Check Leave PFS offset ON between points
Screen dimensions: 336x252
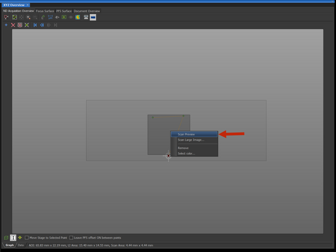pos(72,238)
